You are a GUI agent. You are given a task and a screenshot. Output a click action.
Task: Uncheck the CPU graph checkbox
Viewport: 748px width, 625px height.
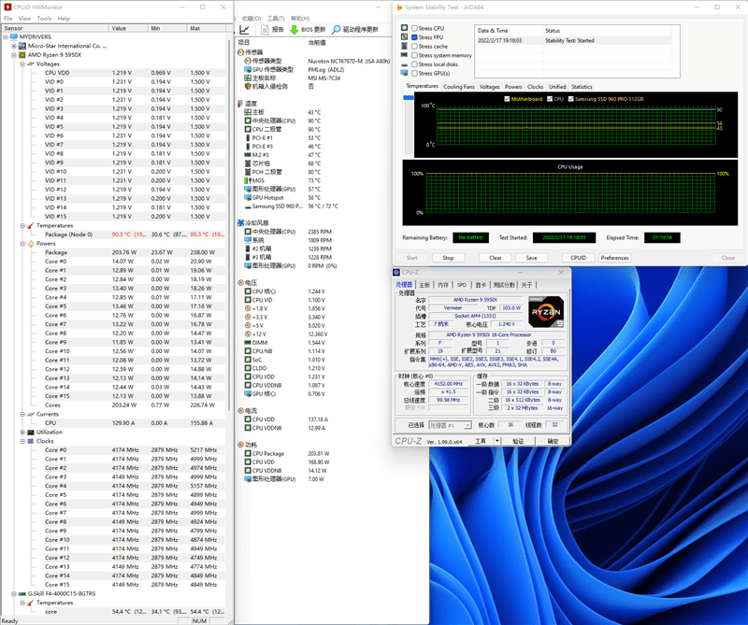[550, 99]
